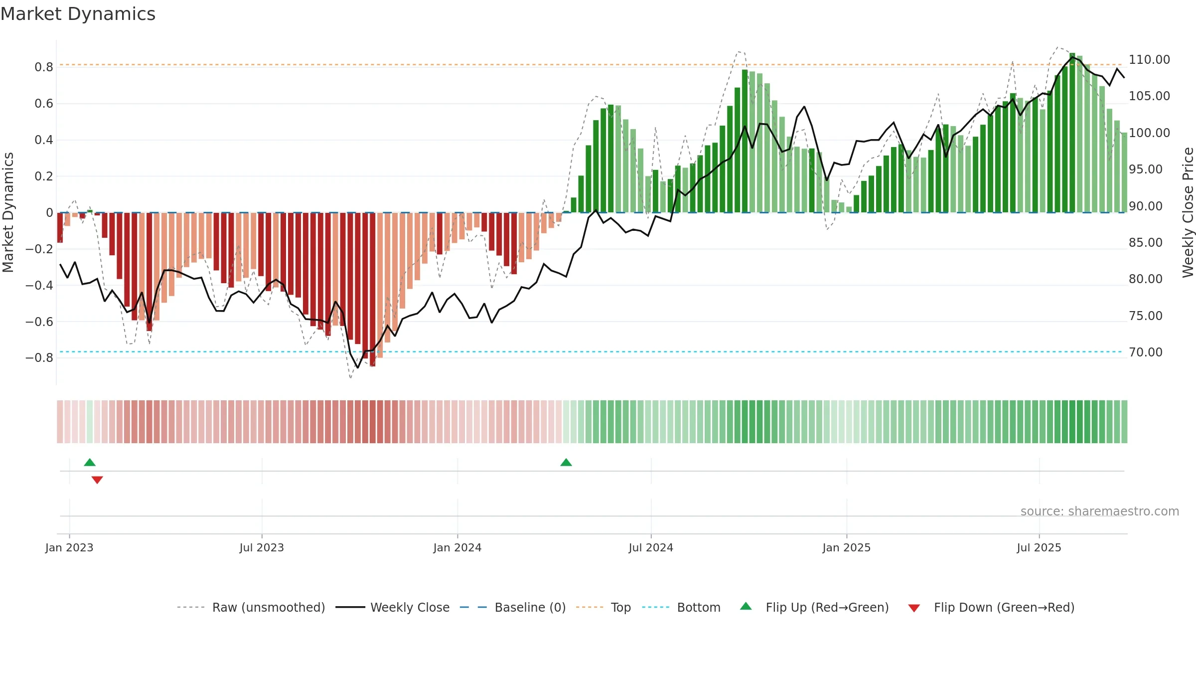1196x673 pixels.
Task: Click the Jan 2024 axis label
Action: point(457,547)
